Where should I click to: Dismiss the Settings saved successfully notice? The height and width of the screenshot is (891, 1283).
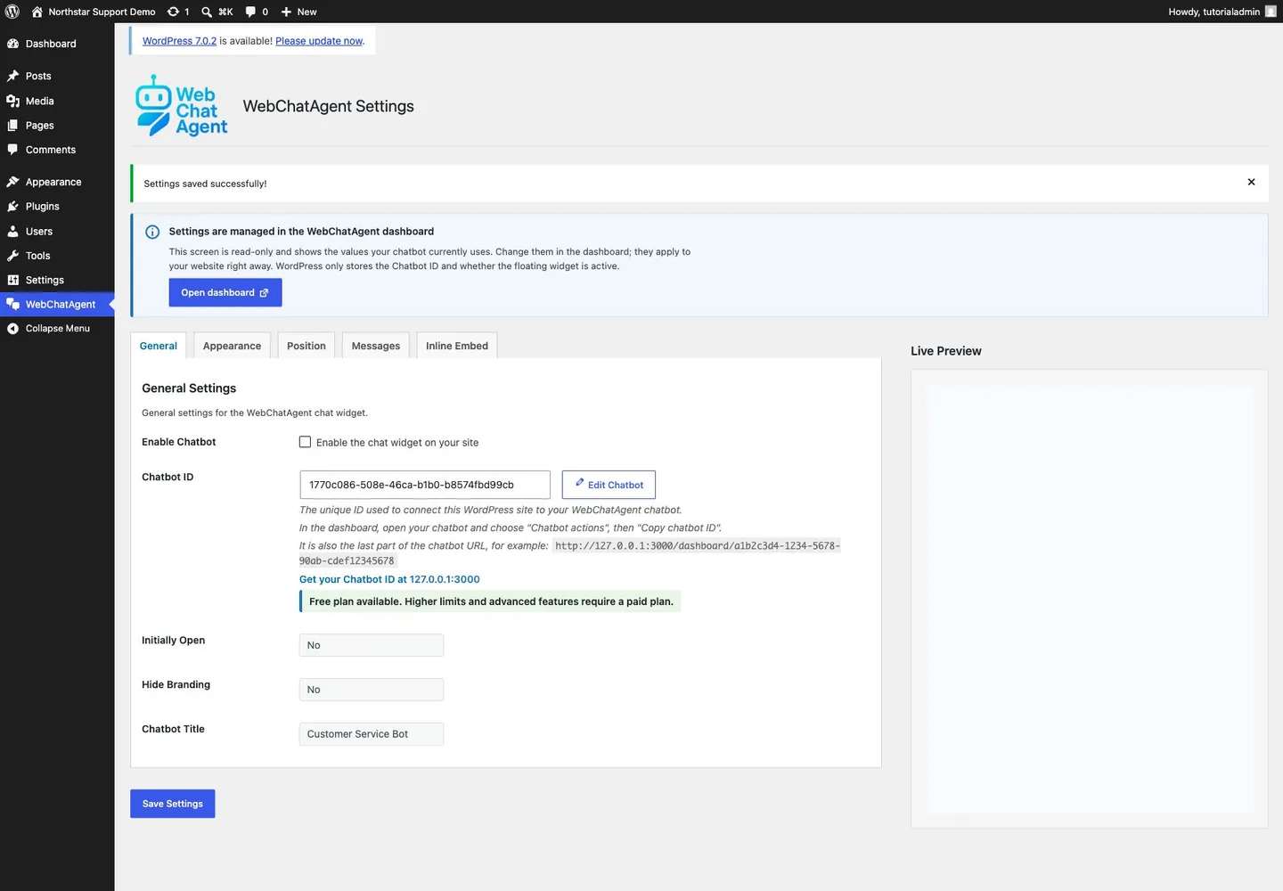tap(1251, 182)
